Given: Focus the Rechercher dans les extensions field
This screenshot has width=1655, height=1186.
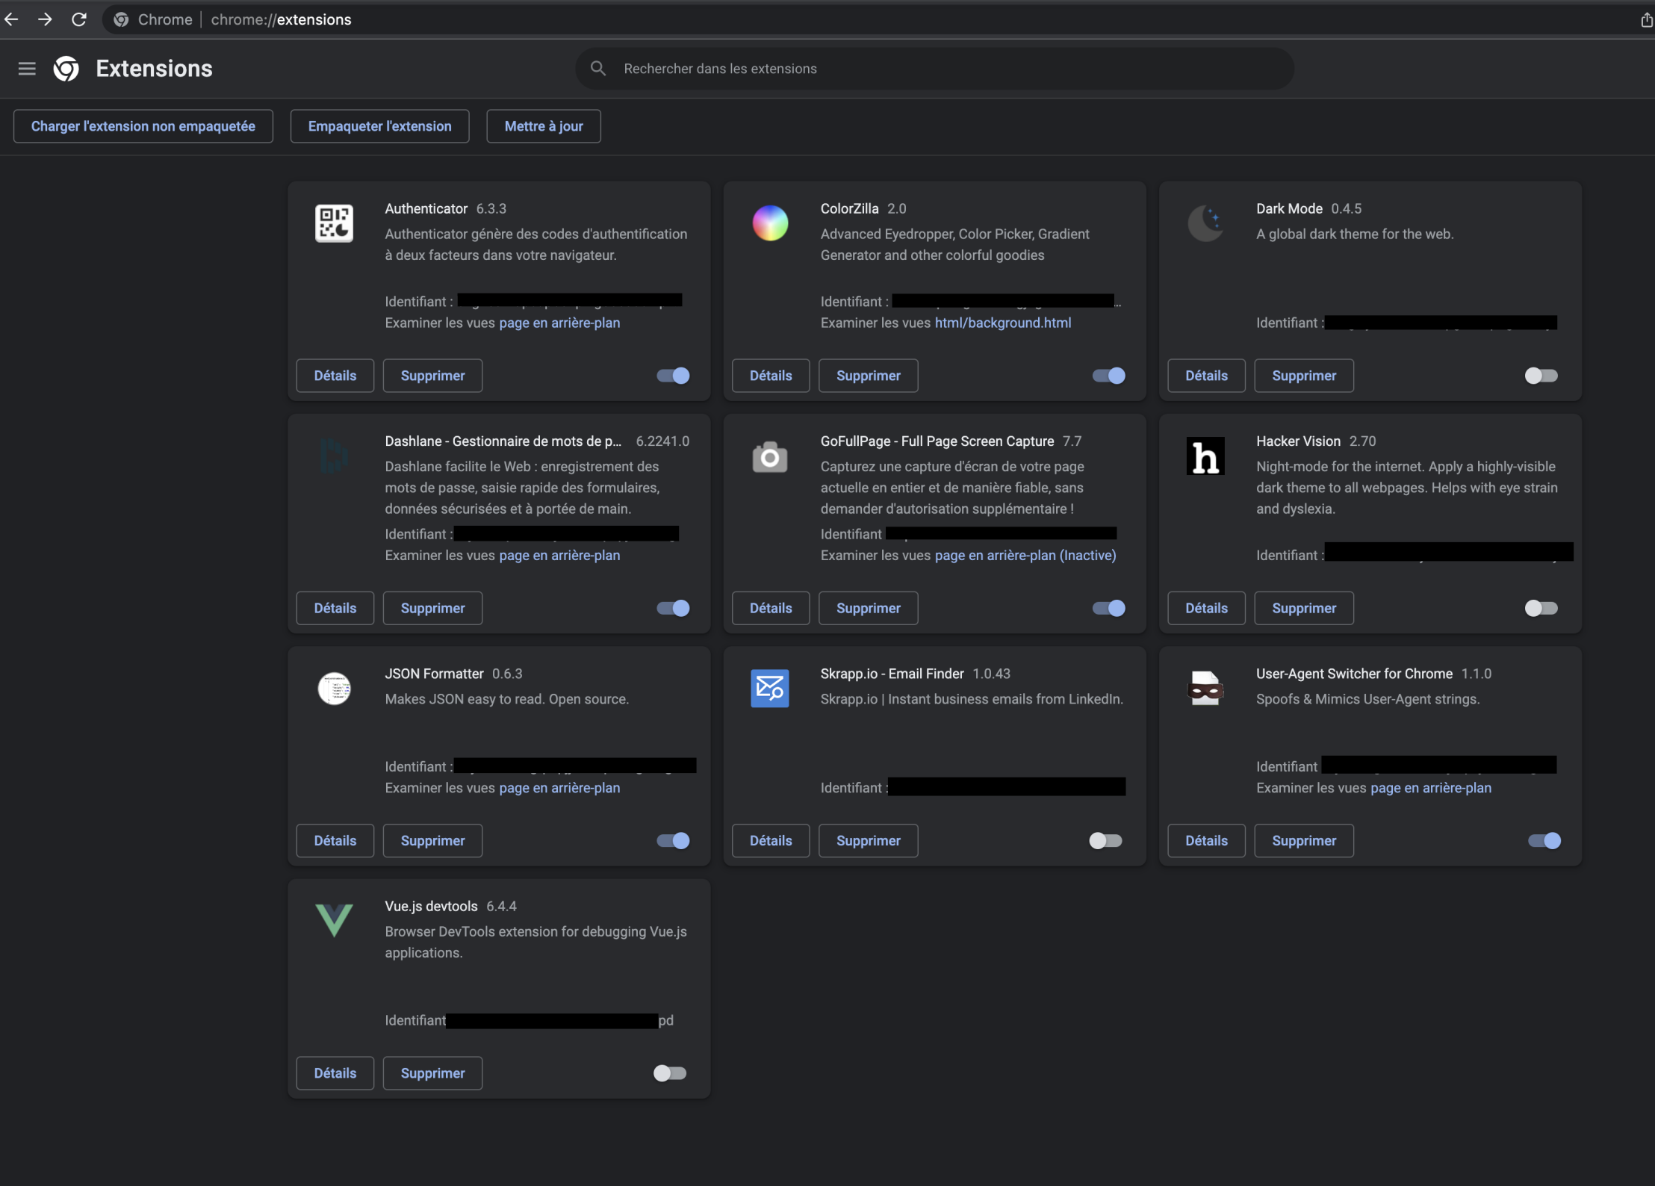Looking at the screenshot, I should pyautogui.click(x=935, y=69).
